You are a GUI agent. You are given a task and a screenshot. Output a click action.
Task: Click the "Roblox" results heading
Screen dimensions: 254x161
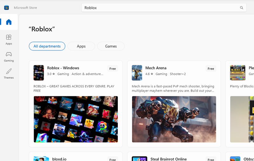click(x=42, y=29)
